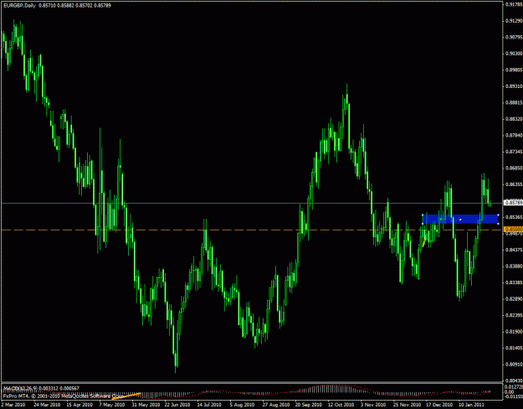Click the 0.83385 price scale label
This screenshot has width=523, height=409.
point(514,282)
